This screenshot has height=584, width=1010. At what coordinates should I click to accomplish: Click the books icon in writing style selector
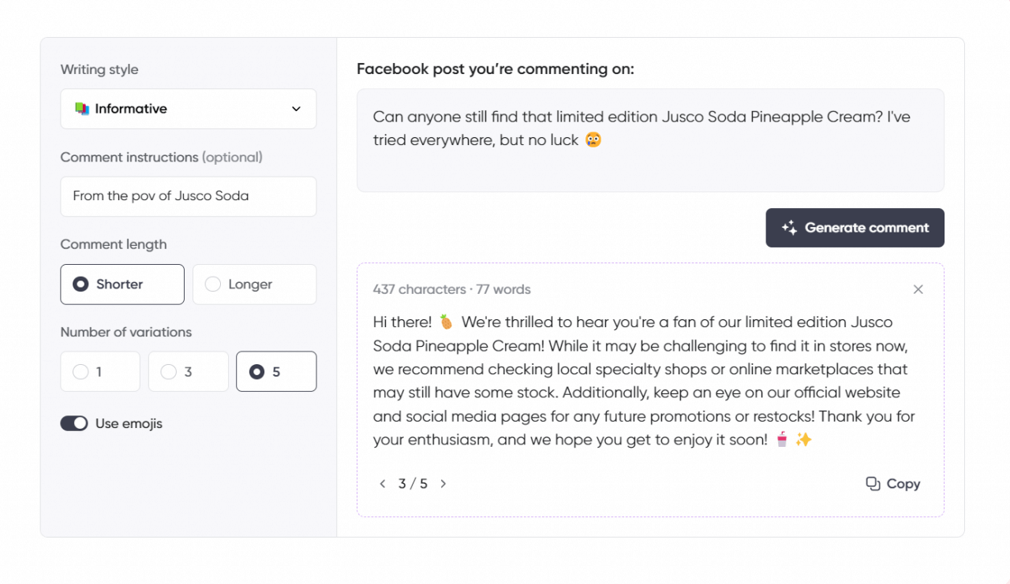pos(84,109)
